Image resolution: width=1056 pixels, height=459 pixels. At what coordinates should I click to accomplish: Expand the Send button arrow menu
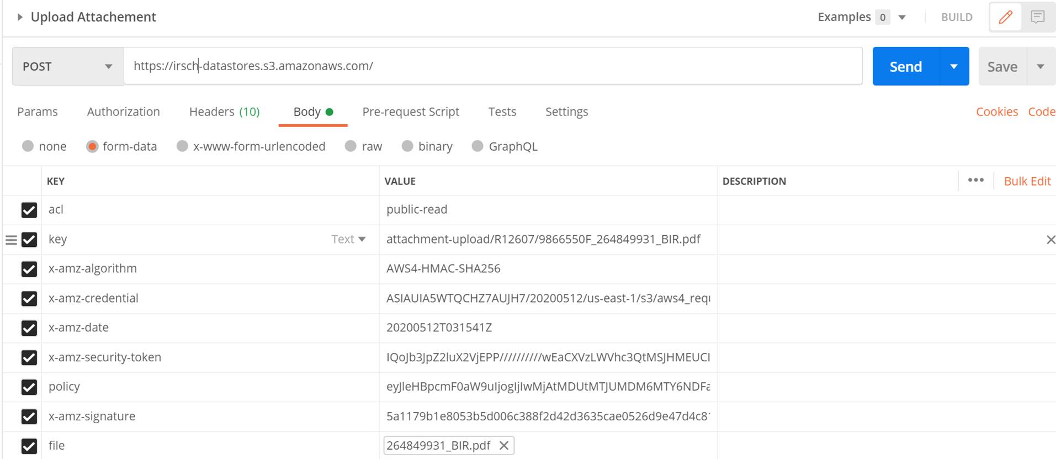pyautogui.click(x=954, y=66)
